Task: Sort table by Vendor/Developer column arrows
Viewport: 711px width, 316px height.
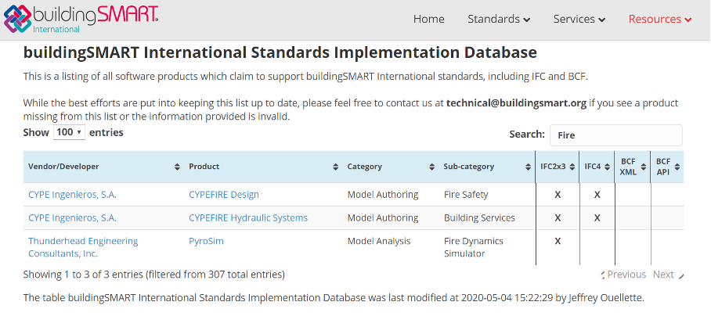Action: [x=177, y=167]
